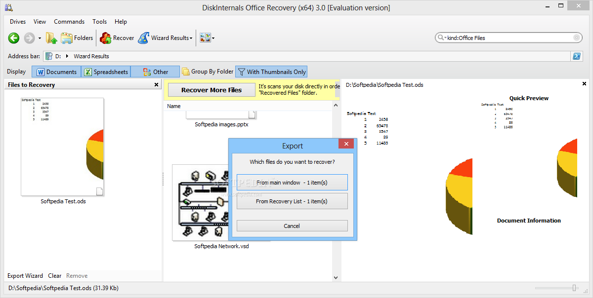Click the Quick Preview heading

pyautogui.click(x=529, y=98)
